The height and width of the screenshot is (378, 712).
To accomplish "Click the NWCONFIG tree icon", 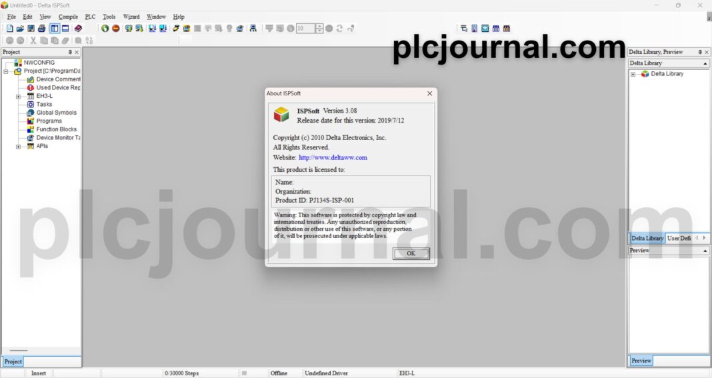I will 18,63.
